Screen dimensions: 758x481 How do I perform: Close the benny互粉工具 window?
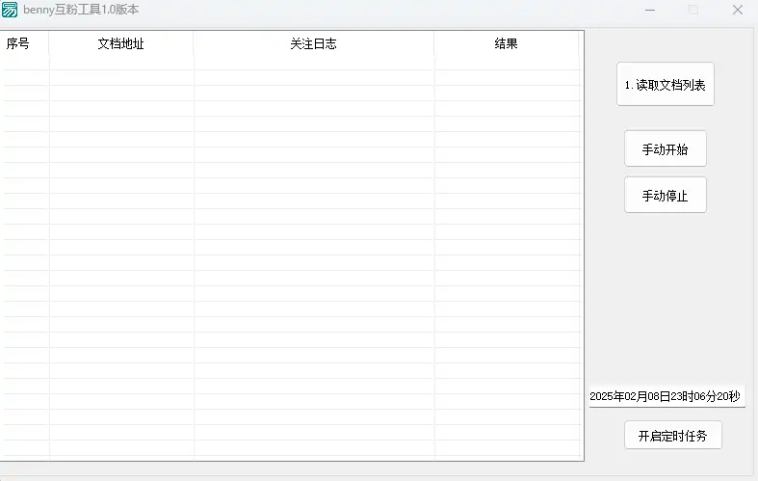coord(737,10)
